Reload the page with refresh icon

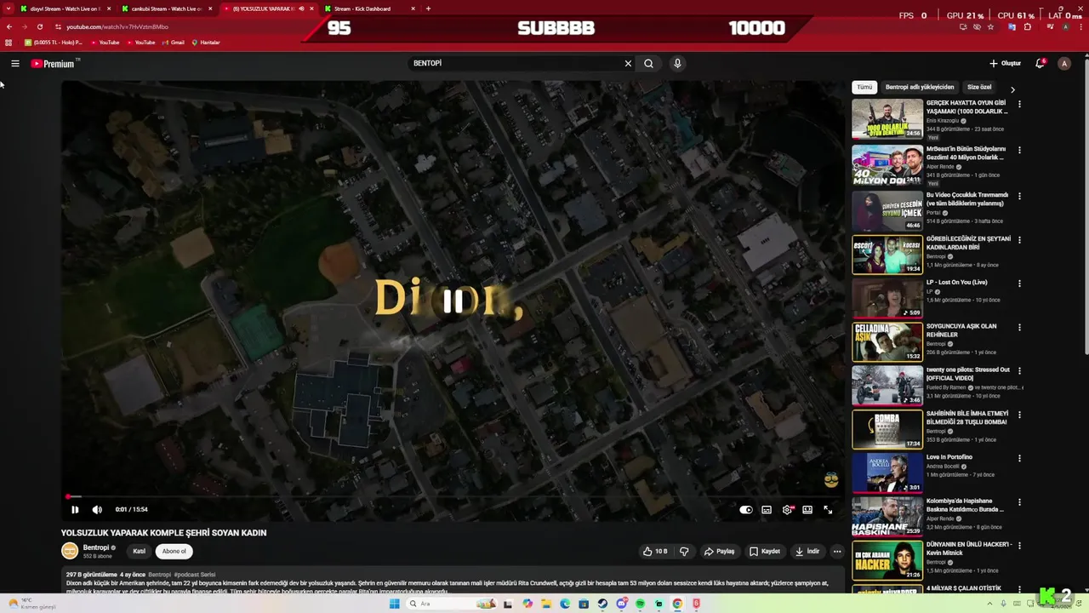(x=40, y=26)
